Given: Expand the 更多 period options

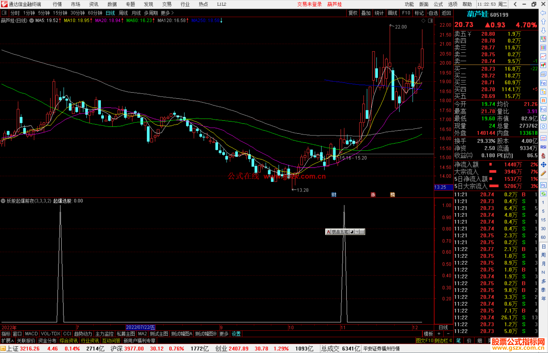Looking at the screenshot, I should [167, 13].
